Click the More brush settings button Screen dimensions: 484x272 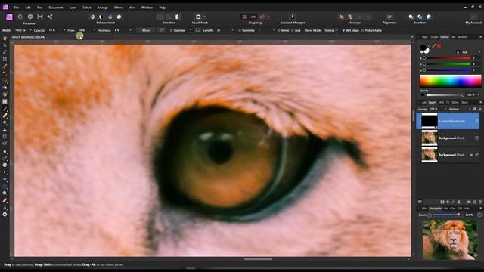point(146,30)
